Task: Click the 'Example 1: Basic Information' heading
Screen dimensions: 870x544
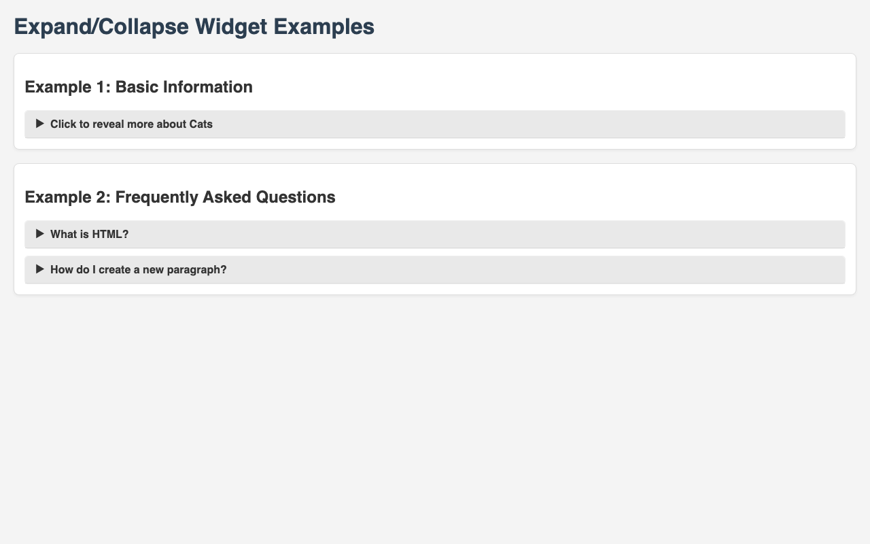Action: point(139,87)
